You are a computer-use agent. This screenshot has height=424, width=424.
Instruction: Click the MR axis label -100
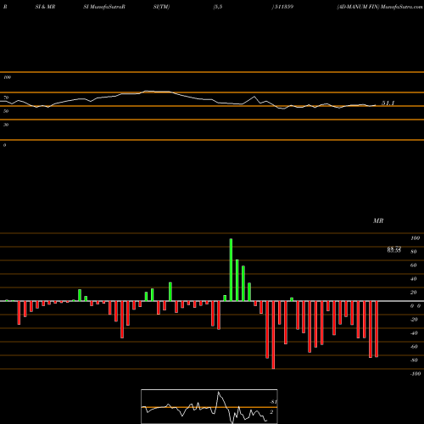(416, 374)
